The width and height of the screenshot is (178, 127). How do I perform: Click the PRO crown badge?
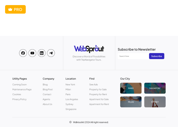pyautogui.click(x=16, y=10)
